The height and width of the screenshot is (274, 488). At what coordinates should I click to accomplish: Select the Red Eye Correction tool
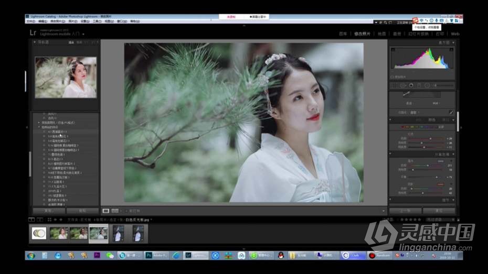pyautogui.click(x=411, y=85)
